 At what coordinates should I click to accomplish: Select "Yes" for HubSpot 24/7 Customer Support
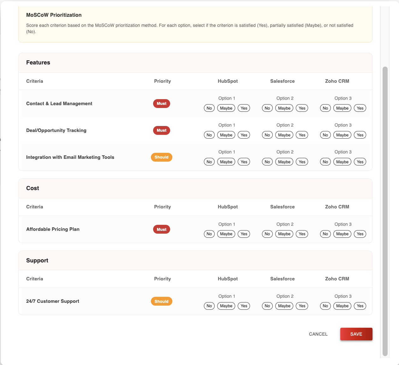[x=244, y=306]
